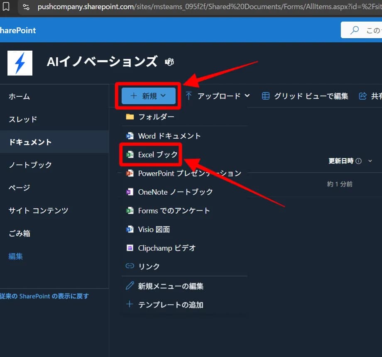Open ごみ箱 in left navigation
The width and height of the screenshot is (382, 357).
[x=20, y=233]
